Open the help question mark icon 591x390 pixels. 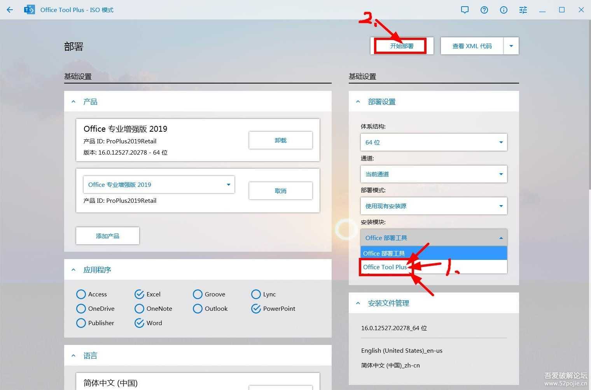pos(484,10)
